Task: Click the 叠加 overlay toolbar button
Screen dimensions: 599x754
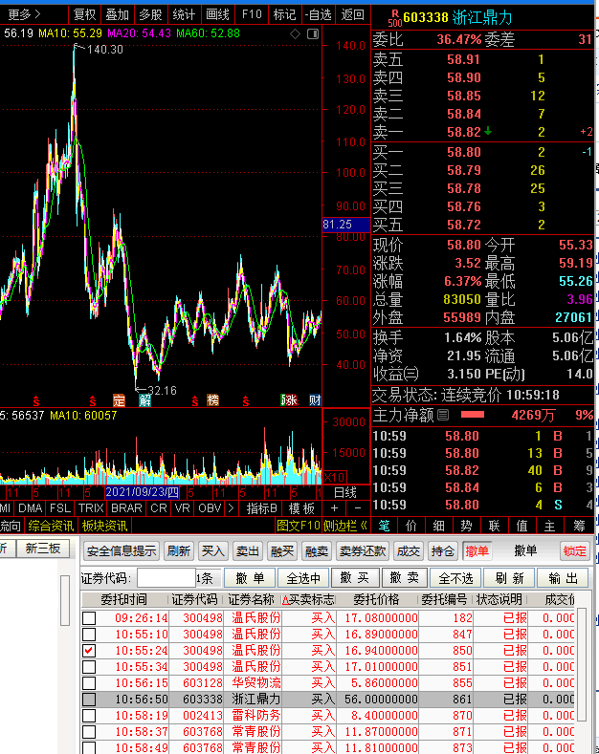Action: pyautogui.click(x=118, y=14)
